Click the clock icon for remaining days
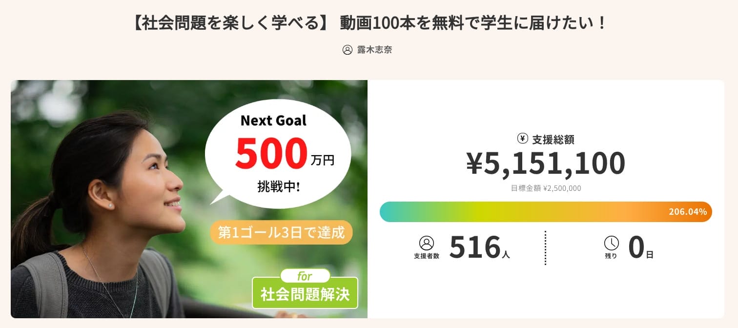The width and height of the screenshot is (738, 328). coord(611,243)
